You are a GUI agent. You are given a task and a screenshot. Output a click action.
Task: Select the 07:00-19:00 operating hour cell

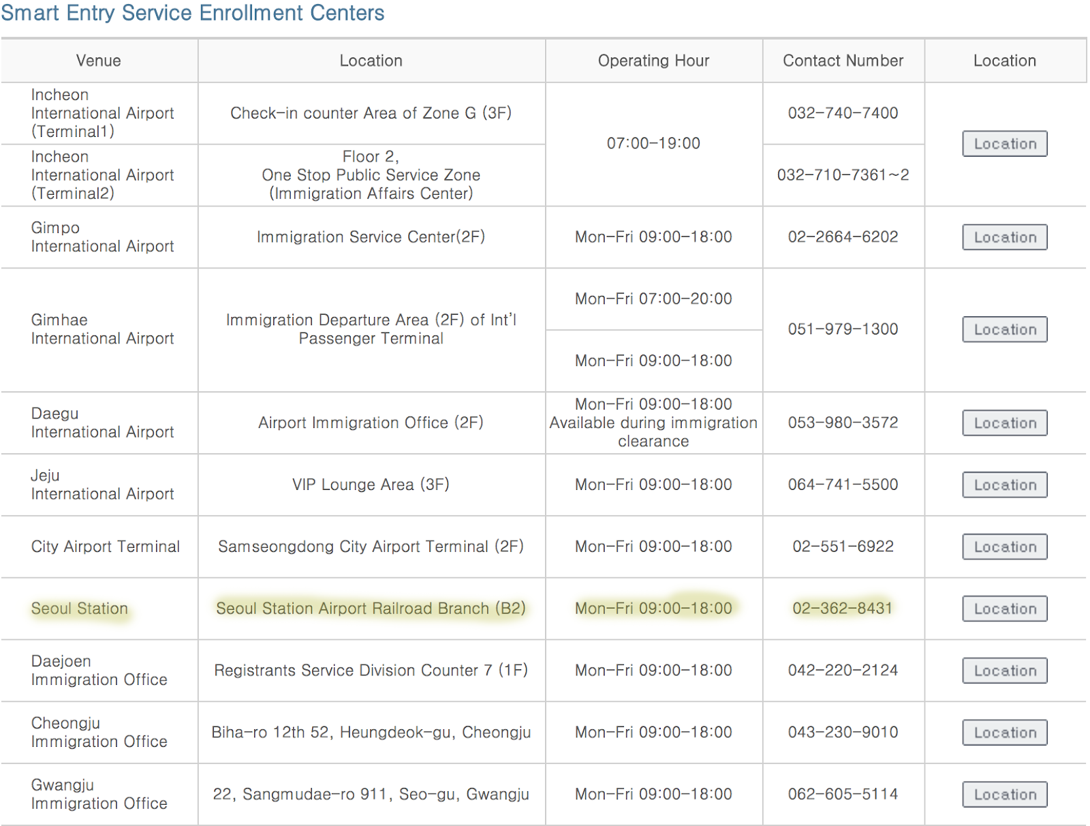pos(653,144)
